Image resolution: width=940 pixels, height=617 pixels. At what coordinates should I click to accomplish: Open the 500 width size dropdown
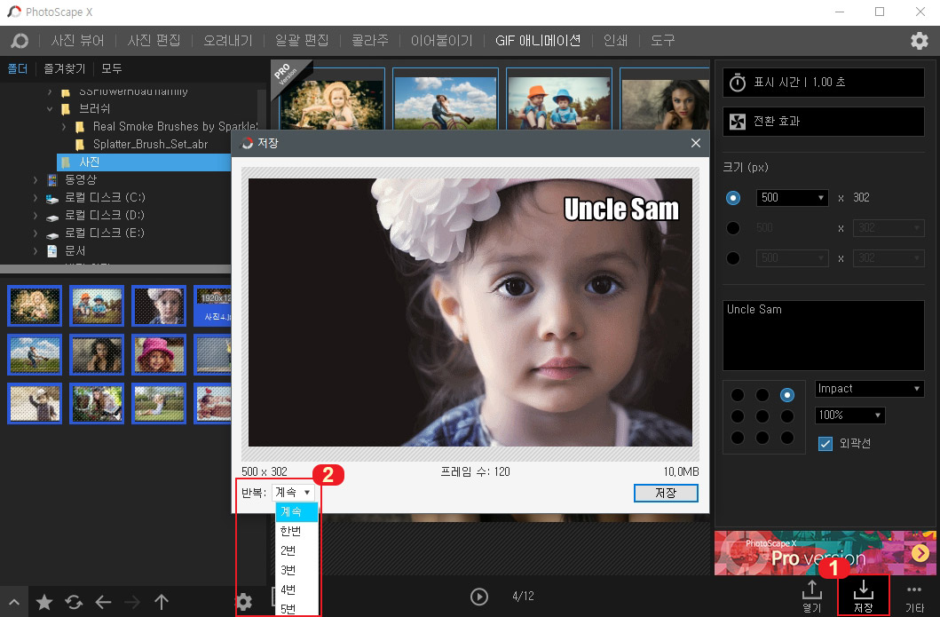tap(792, 198)
